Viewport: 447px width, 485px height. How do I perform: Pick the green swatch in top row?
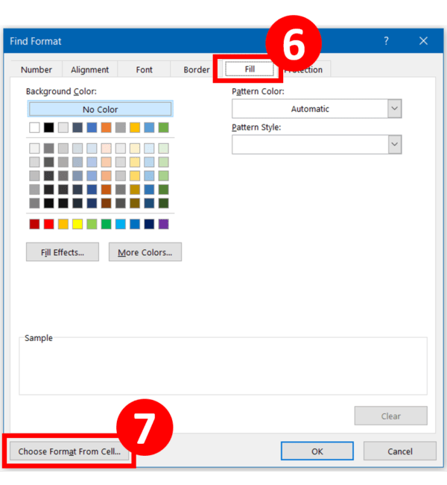point(163,128)
